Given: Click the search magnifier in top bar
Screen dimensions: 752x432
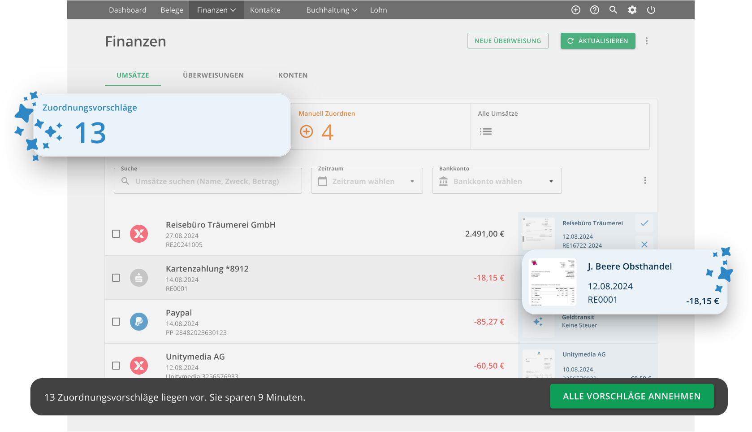Looking at the screenshot, I should [x=614, y=10].
